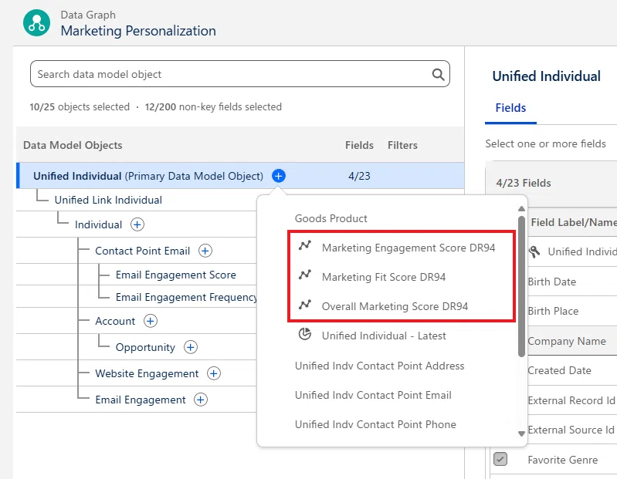The width and height of the screenshot is (617, 479).
Task: Add related object to Website Engagement
Action: pyautogui.click(x=214, y=373)
